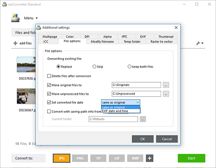Open the Raster to vector tab
The image size is (216, 168).
[162, 42]
